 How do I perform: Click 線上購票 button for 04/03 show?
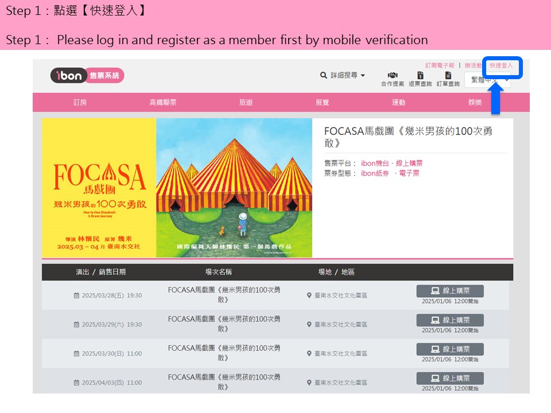pyautogui.click(x=450, y=378)
